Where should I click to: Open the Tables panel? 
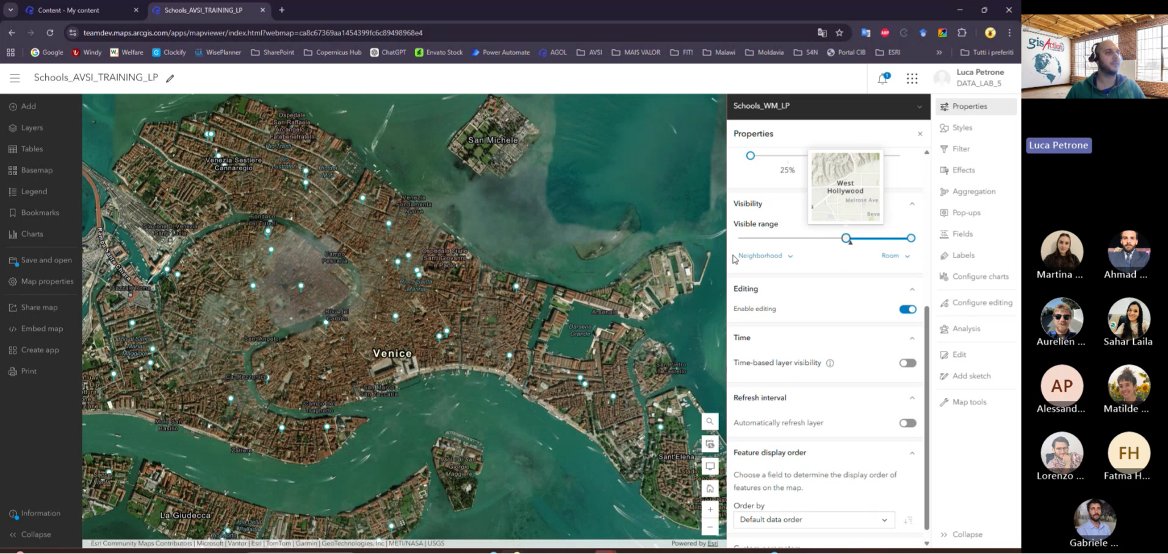pos(26,149)
